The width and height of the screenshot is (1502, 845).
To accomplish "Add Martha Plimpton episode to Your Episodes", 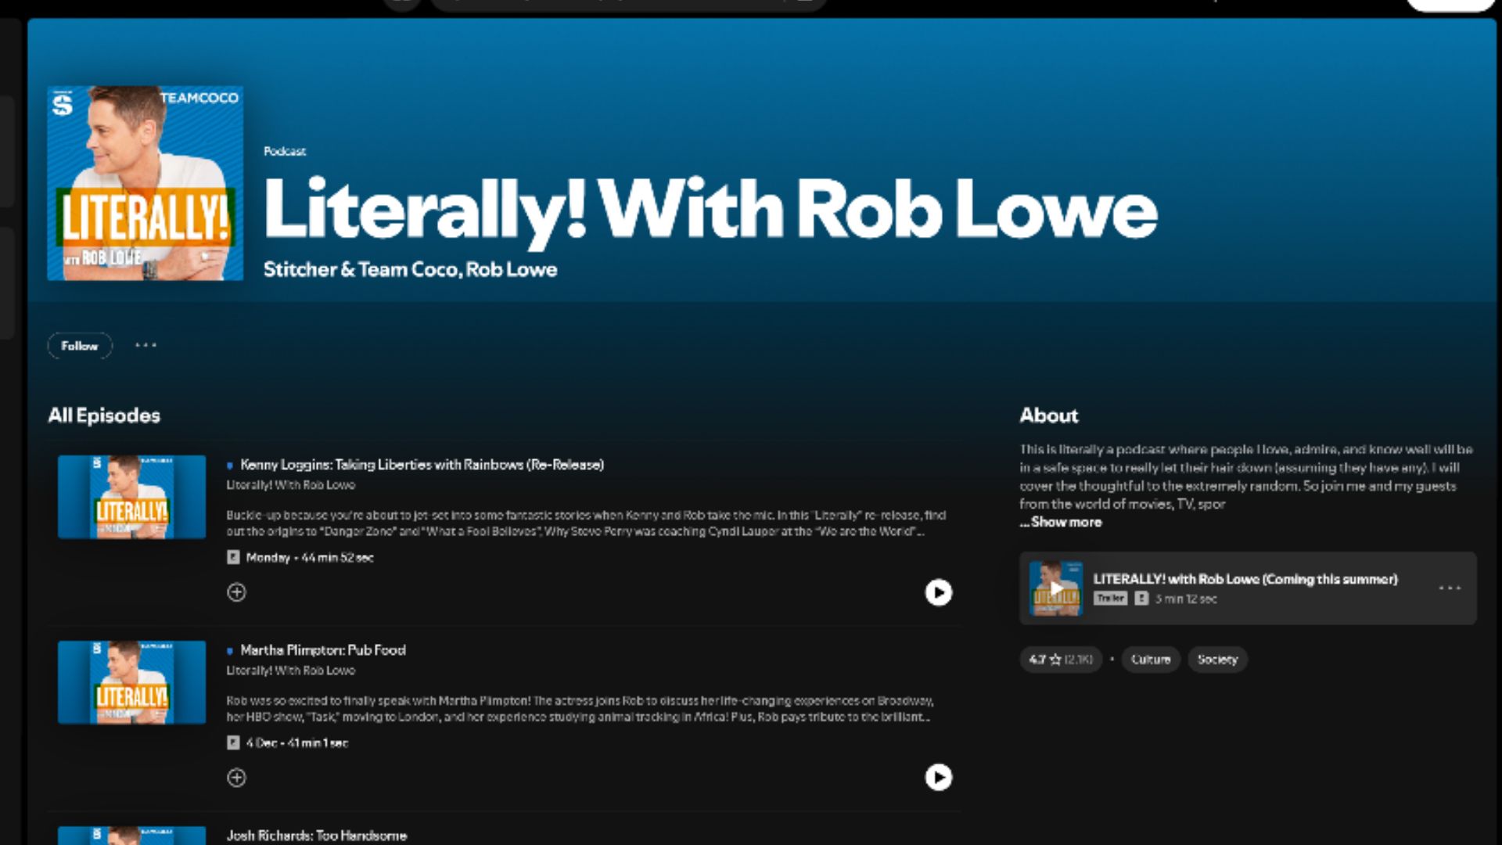I will 236,778.
